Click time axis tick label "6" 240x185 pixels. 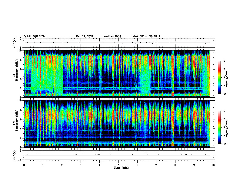(138, 165)
